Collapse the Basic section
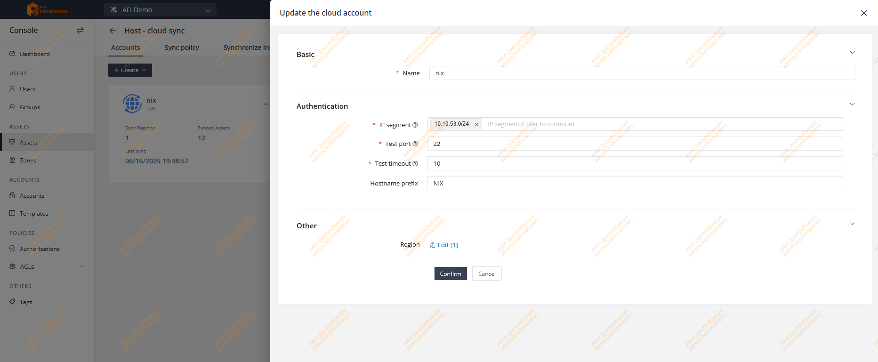878x362 pixels. coord(852,53)
